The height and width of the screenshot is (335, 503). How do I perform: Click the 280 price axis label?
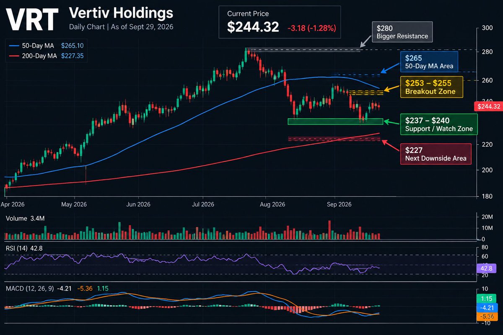(487, 52)
